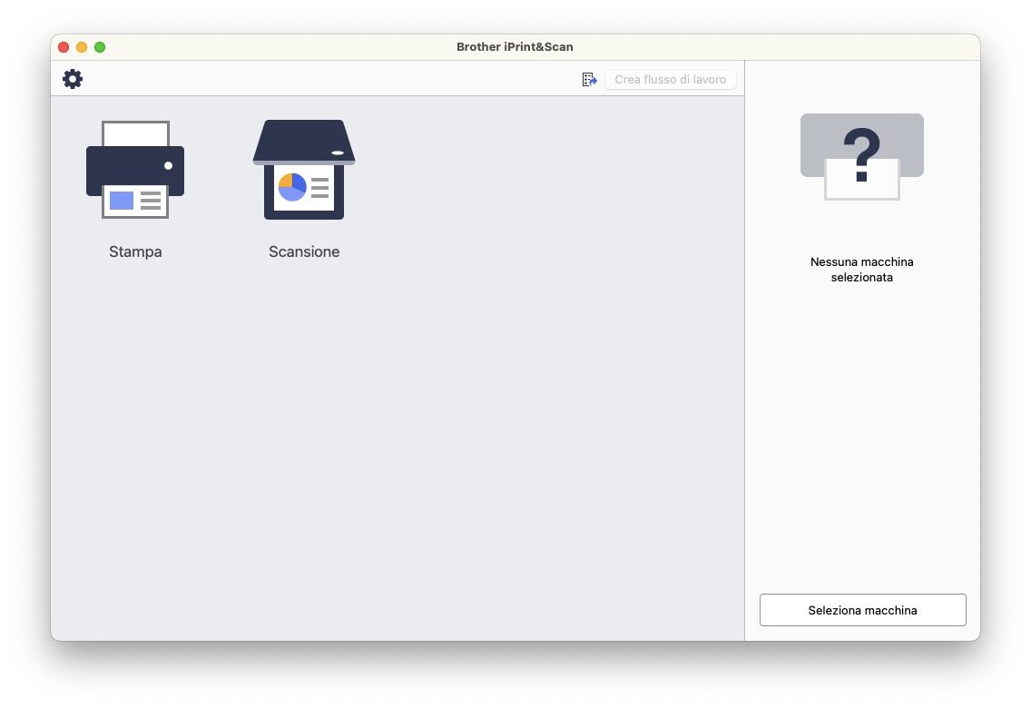Click the Stampa printer icon

pos(135,170)
